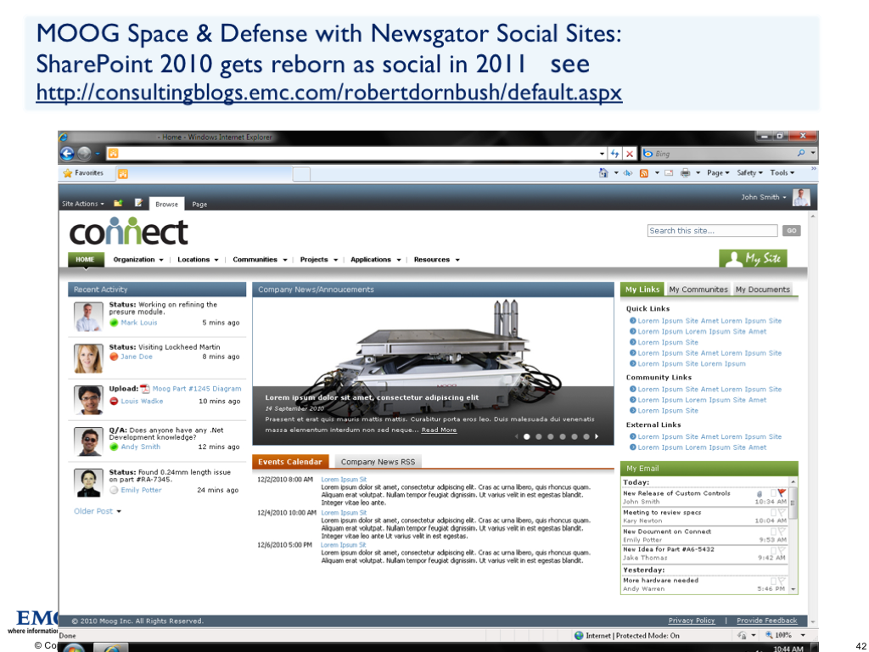Viewport: 869px width, 652px height.
Task: Click the Bing search magnifier icon
Action: pyautogui.click(x=801, y=153)
